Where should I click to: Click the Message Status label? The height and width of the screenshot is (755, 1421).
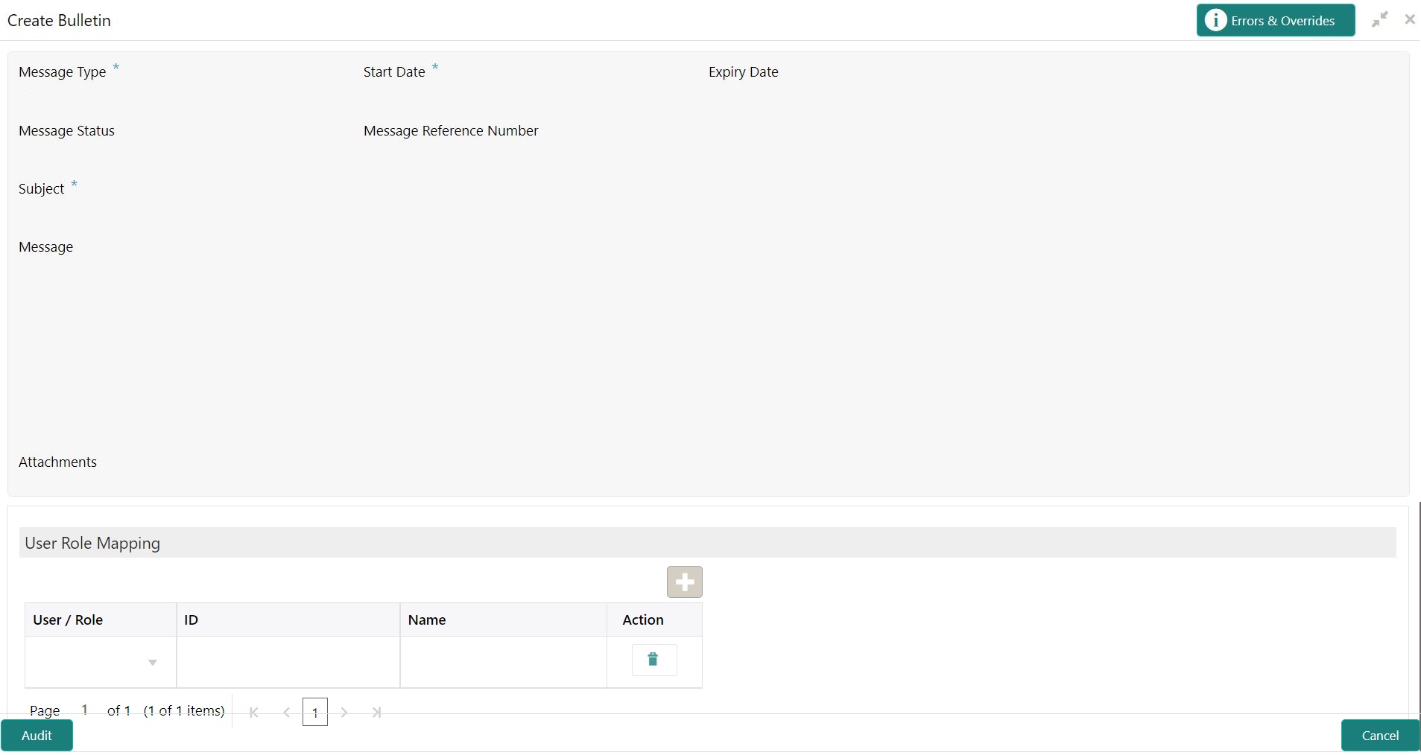(66, 131)
